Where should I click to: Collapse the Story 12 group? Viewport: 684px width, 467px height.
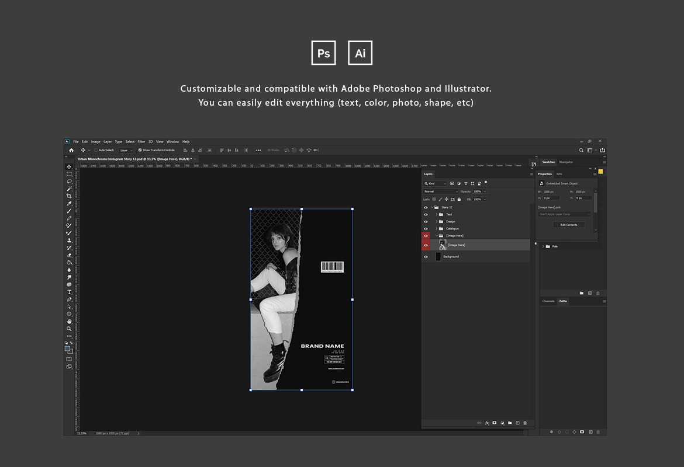pyautogui.click(x=432, y=207)
